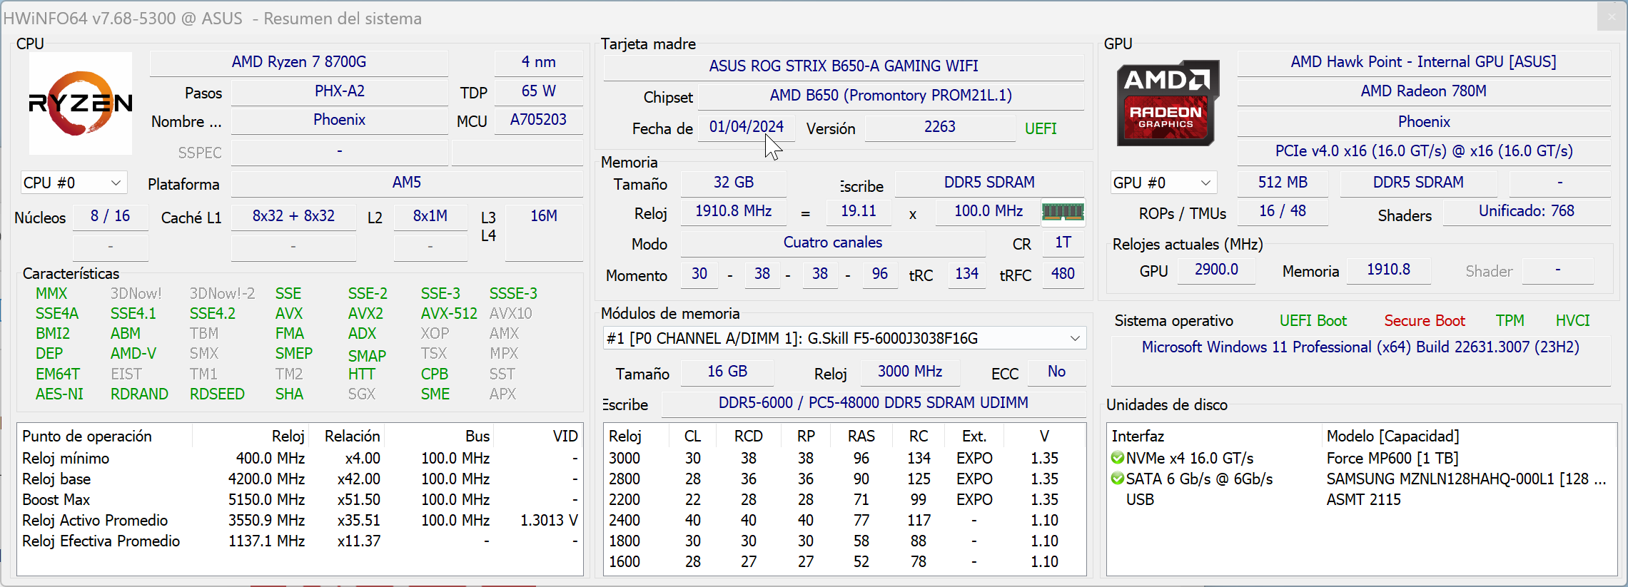Click the ASUS ROG STRIX motherboard name
Image resolution: width=1628 pixels, height=587 pixels.
coord(843,66)
